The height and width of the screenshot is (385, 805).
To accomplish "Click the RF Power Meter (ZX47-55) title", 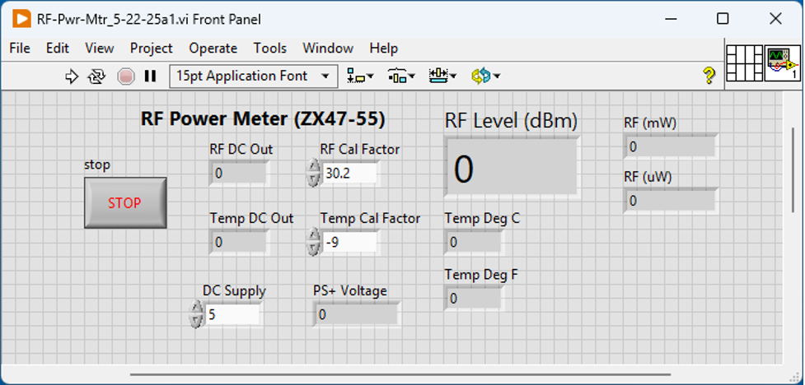I will click(263, 119).
